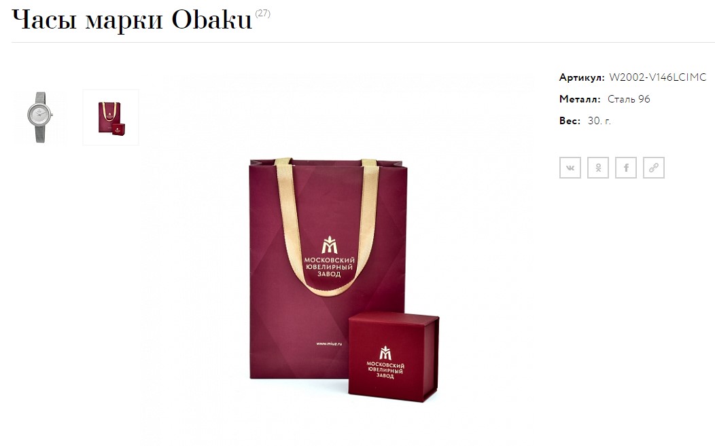Screen dimensions: 715x446
Task: Click the 'Артикул:' label
Action: pos(582,77)
